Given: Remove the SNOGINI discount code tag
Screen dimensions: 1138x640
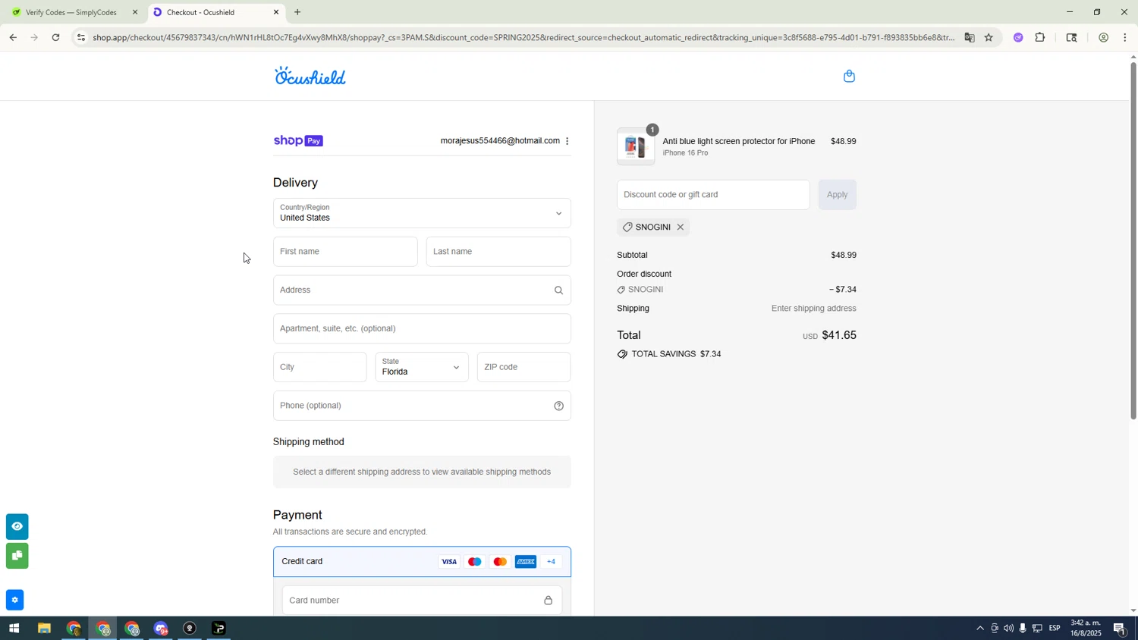Looking at the screenshot, I should click(681, 227).
